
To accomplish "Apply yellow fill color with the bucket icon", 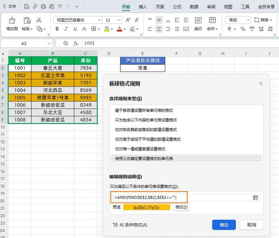I will tap(106, 29).
